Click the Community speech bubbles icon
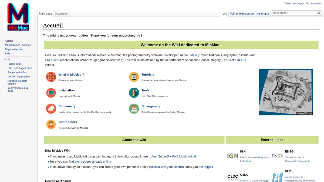 pos(51,109)
